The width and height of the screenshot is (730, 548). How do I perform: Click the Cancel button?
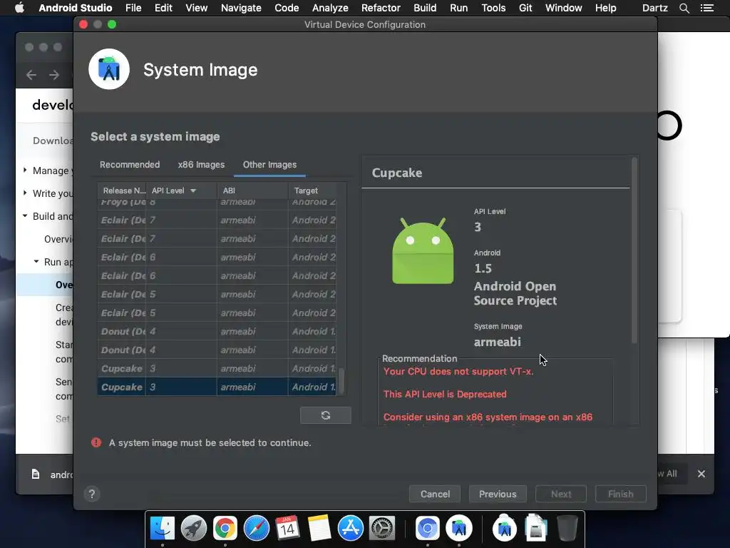(x=435, y=494)
